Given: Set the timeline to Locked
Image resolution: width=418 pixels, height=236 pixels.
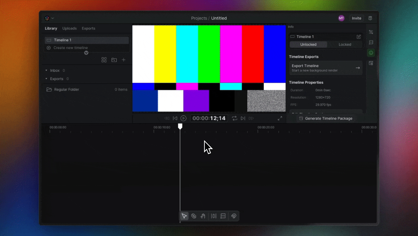Looking at the screenshot, I should click(x=345, y=45).
